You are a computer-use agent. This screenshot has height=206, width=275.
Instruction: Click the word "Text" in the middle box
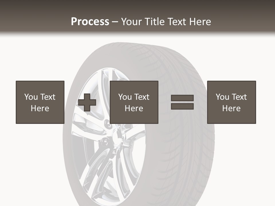click(x=142, y=97)
